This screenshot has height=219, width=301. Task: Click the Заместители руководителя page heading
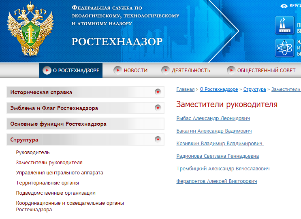227,104
